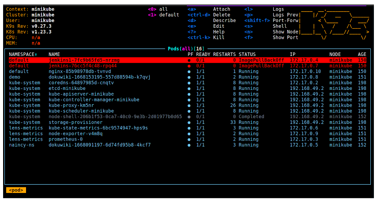
Task: Select the completed node-shell pod row
Action: 188,117
